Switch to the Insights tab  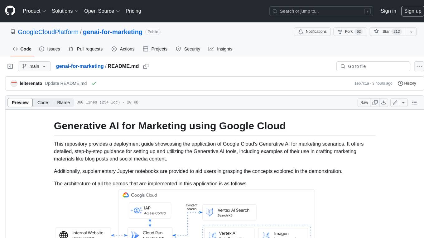coord(220,49)
